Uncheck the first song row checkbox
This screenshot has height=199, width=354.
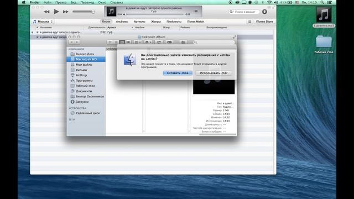37,32
